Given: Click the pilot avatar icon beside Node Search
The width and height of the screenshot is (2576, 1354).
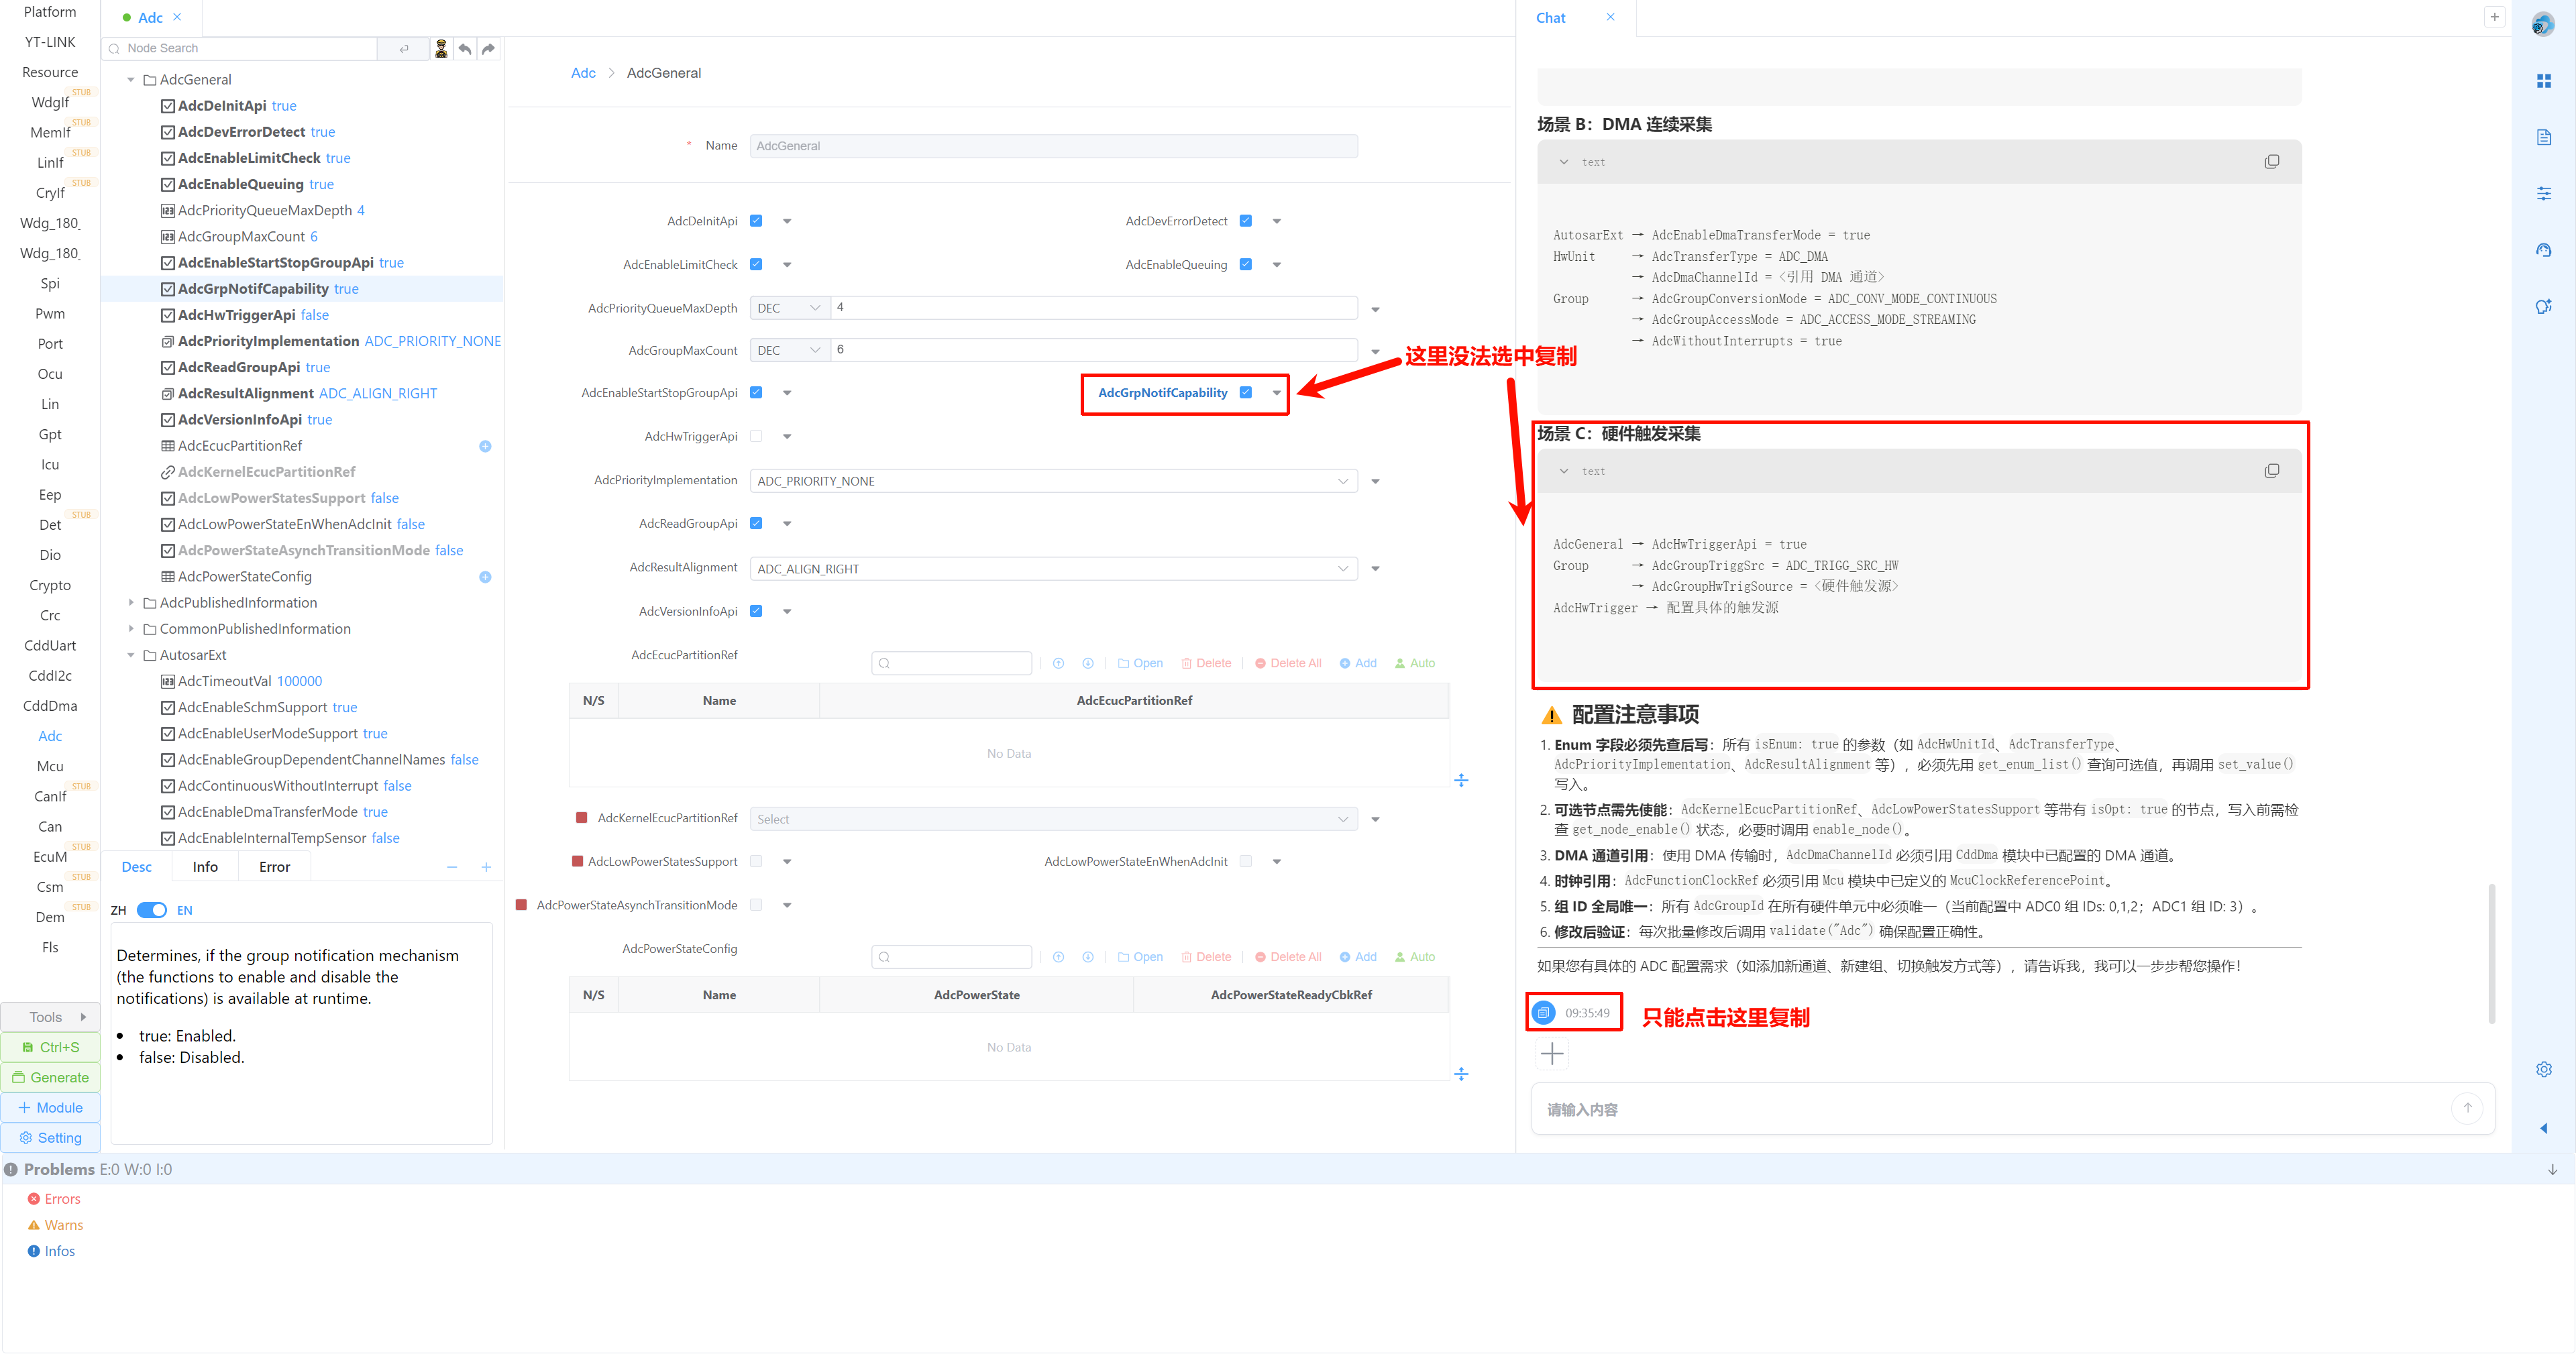Looking at the screenshot, I should pyautogui.click(x=441, y=48).
